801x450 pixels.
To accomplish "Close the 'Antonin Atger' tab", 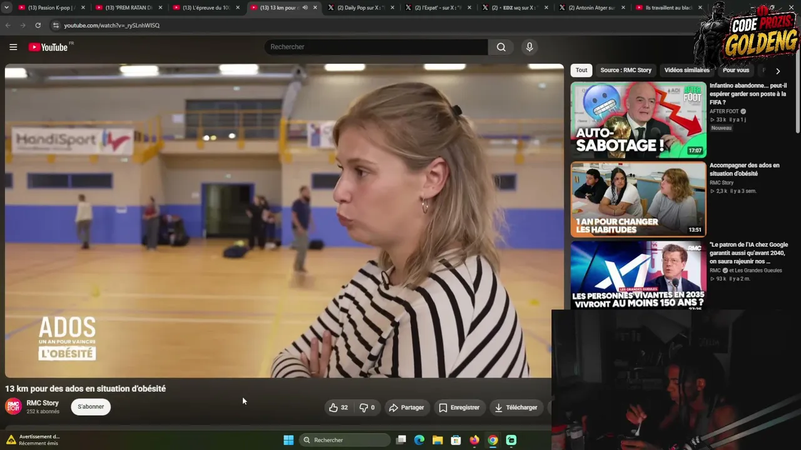I will point(623,7).
